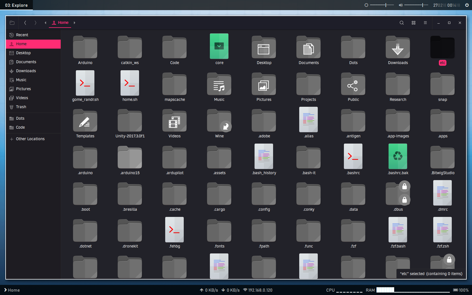Open Videos in the sidebar
The width and height of the screenshot is (472, 295).
click(33, 98)
